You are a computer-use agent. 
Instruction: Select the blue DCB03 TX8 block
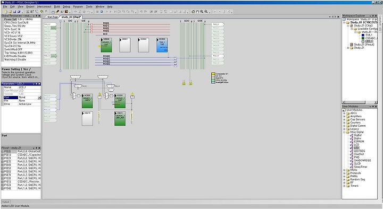[162, 45]
